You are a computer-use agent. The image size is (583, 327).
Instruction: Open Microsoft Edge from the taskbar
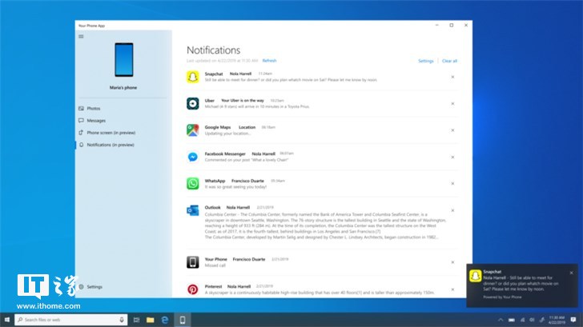(165, 320)
